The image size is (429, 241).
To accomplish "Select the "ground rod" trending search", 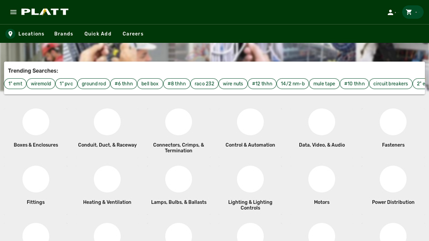I will pos(94,84).
